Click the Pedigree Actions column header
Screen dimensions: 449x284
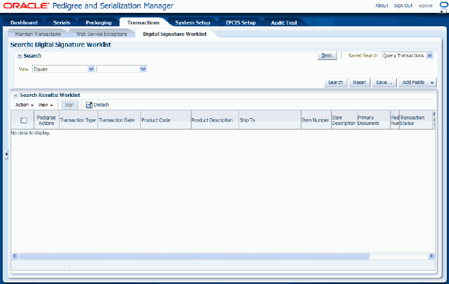point(47,120)
